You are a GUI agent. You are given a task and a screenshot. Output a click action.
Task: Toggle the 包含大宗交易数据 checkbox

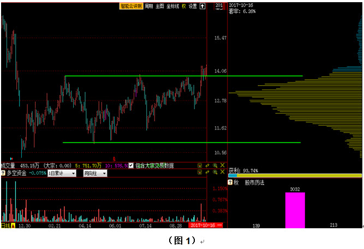(131, 165)
